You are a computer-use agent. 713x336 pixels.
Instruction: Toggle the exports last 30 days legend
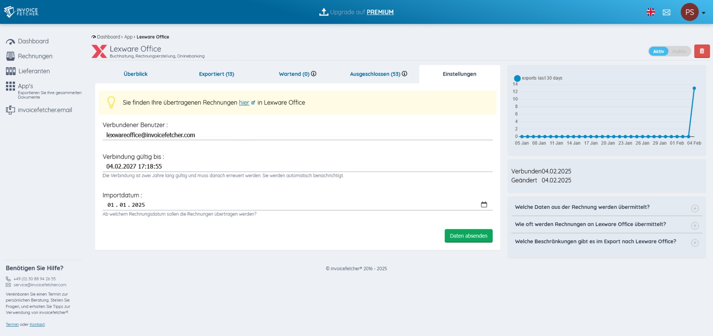pos(517,78)
